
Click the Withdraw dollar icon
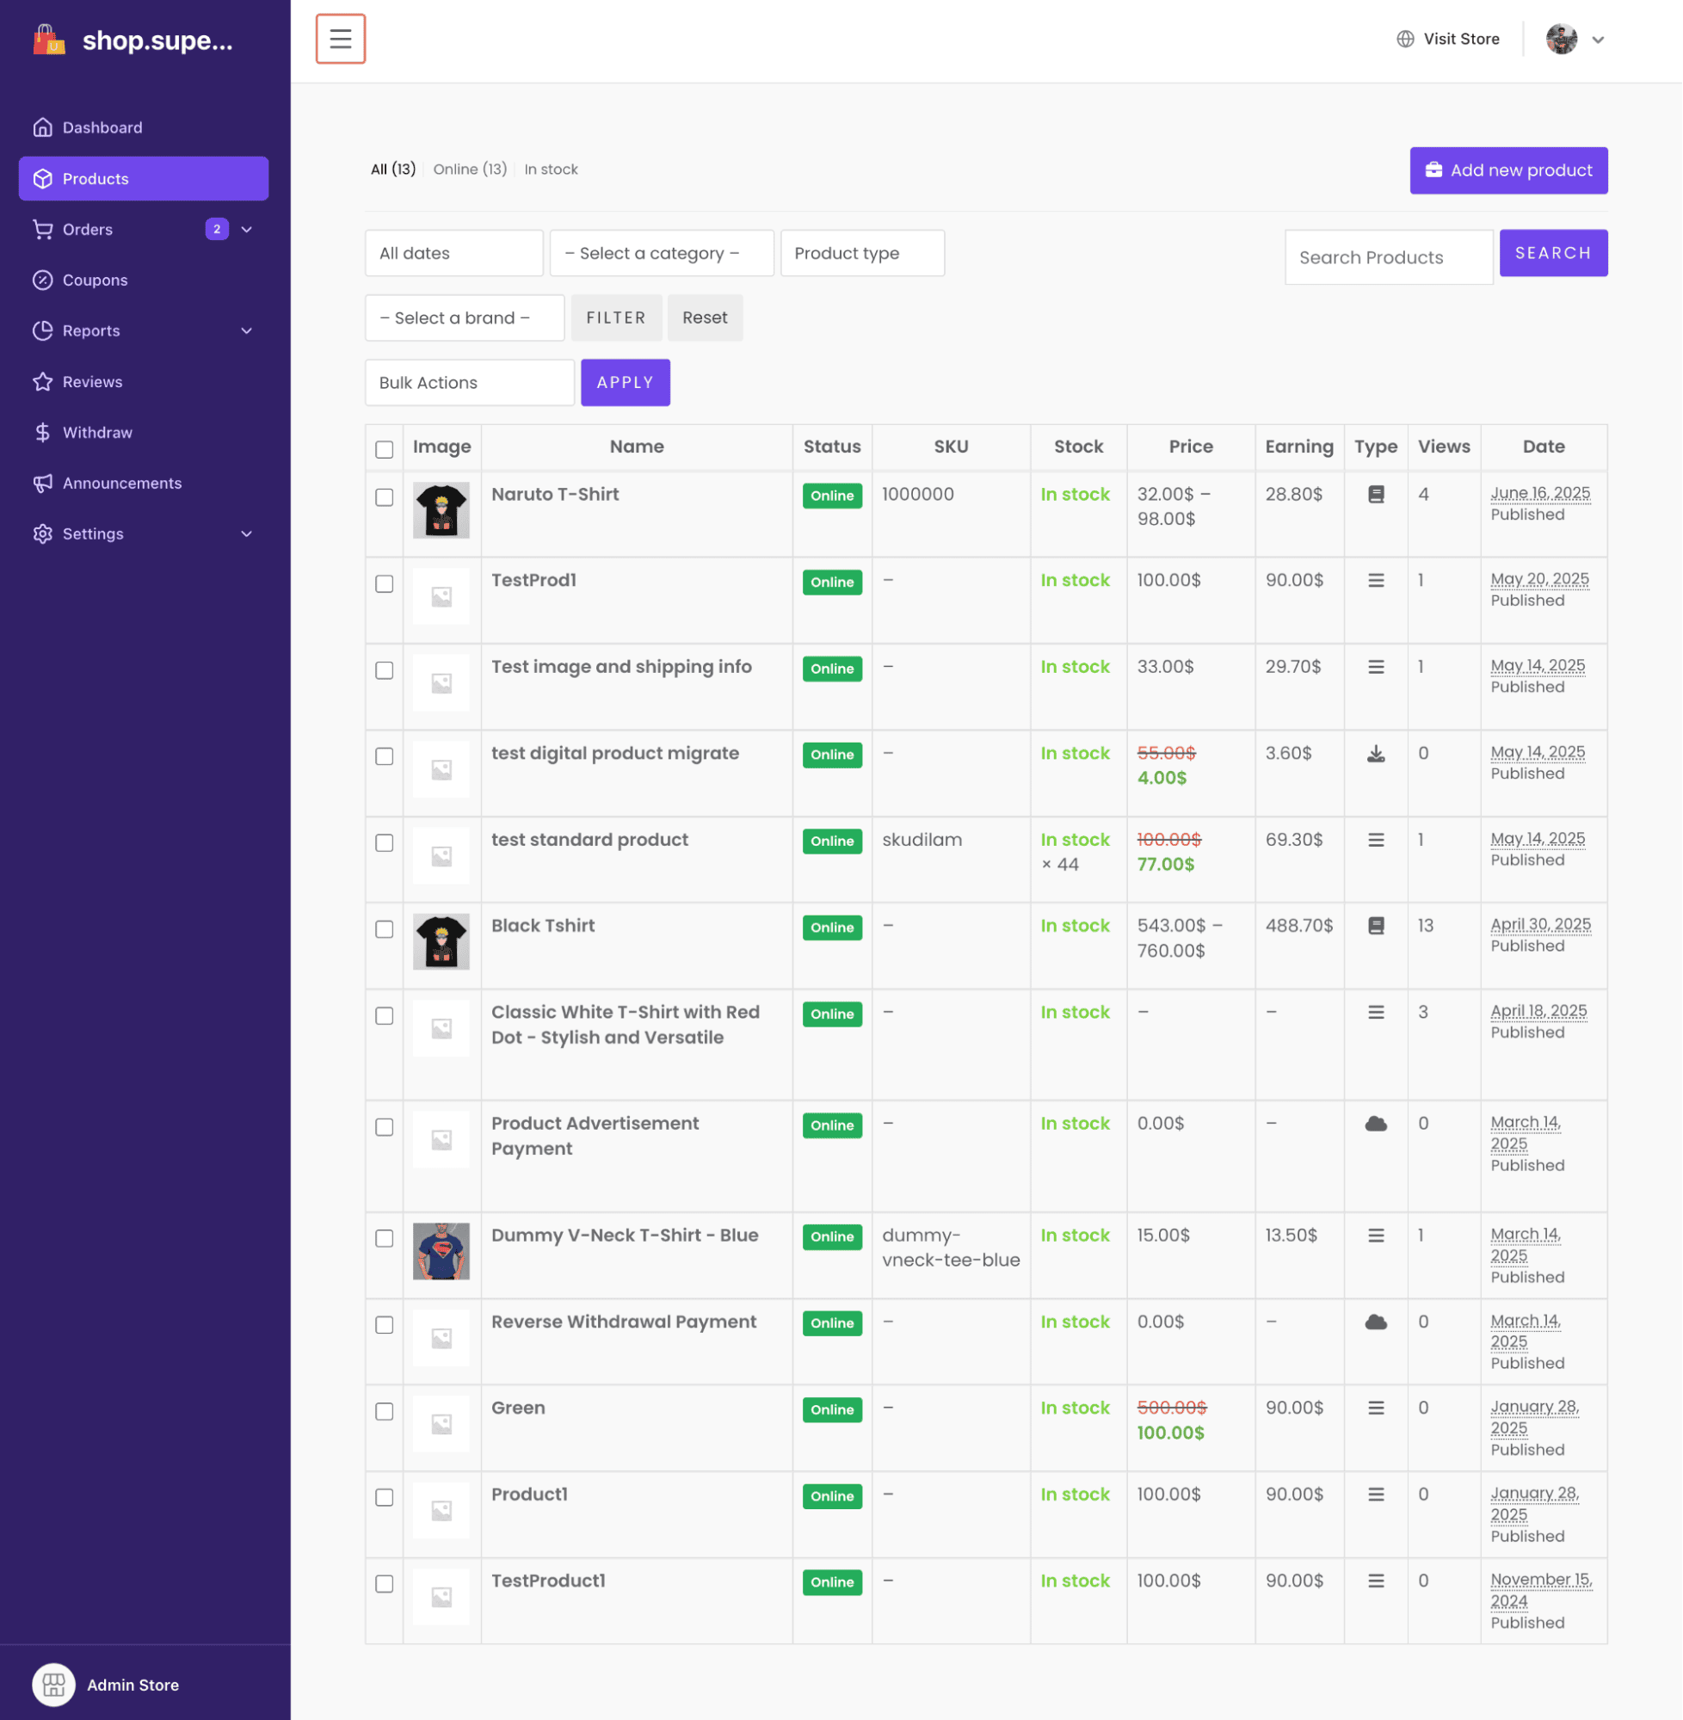tap(42, 432)
